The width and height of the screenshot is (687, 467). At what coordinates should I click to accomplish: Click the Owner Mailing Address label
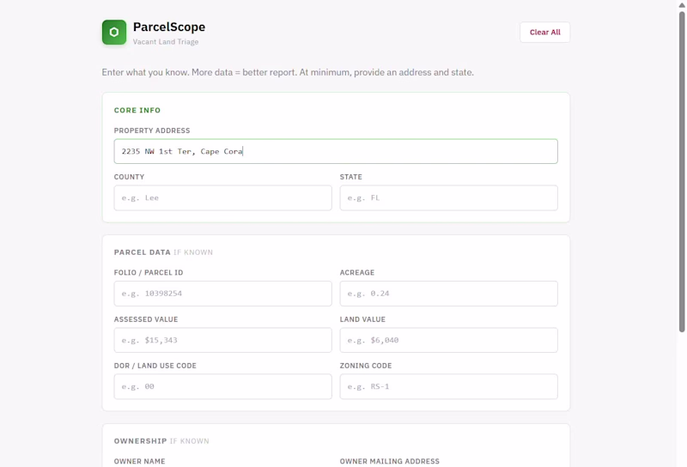[x=389, y=461]
